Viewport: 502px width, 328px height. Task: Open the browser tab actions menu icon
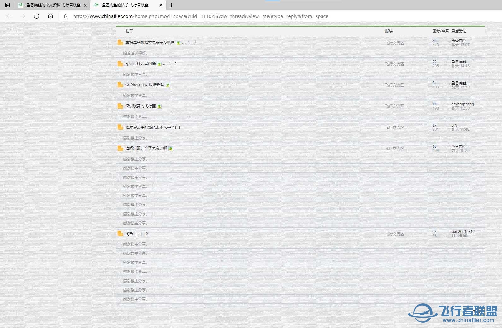pyautogui.click(x=8, y=5)
